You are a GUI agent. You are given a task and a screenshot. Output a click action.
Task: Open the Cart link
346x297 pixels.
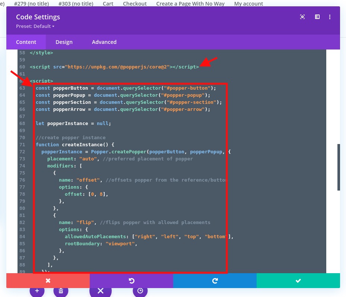click(x=108, y=4)
